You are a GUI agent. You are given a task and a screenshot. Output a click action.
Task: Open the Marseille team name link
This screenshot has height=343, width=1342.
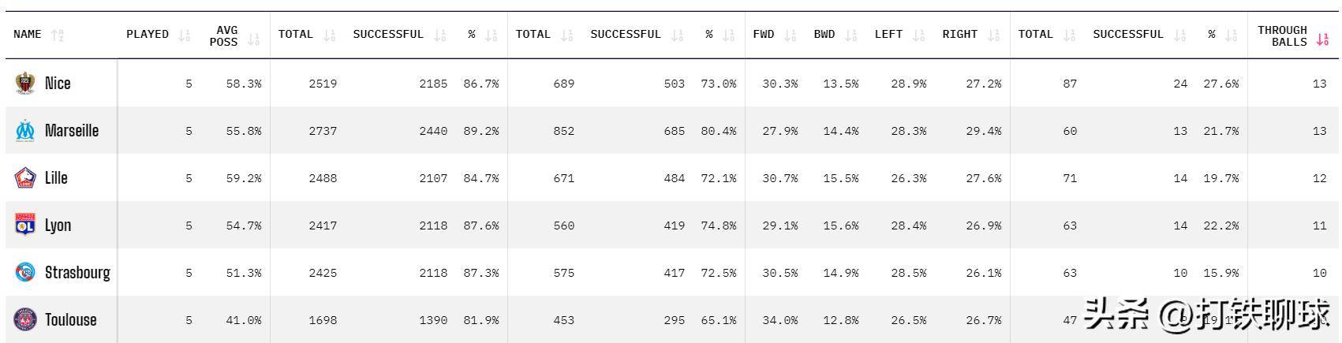(72, 131)
